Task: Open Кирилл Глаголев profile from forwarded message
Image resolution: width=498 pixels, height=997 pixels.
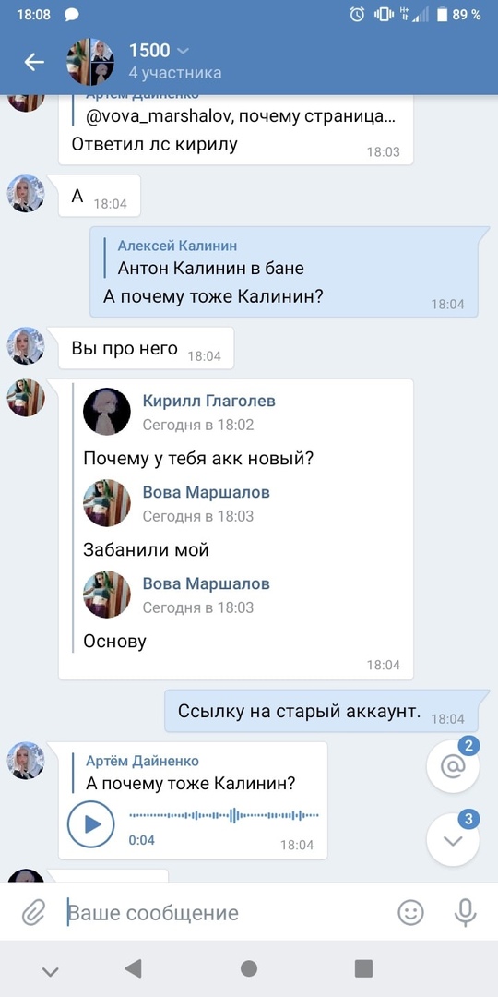Action: (209, 401)
